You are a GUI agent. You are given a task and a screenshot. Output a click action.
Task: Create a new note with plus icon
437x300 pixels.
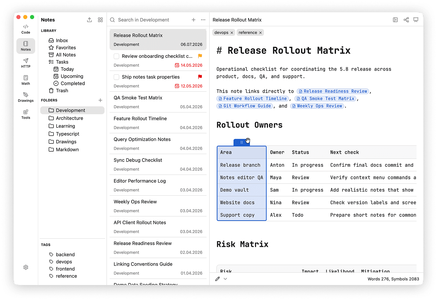[x=194, y=20]
